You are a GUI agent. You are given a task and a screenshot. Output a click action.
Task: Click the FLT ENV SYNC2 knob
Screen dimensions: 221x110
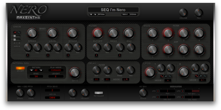coord(143,93)
